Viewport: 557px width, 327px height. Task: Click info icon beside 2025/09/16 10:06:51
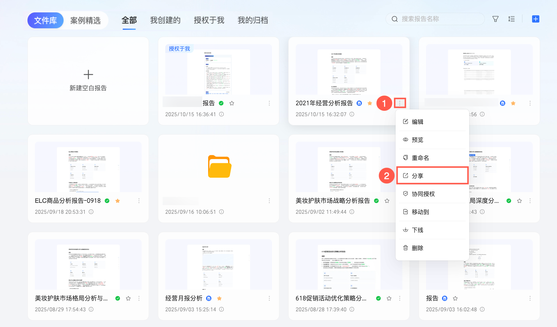[x=221, y=212]
